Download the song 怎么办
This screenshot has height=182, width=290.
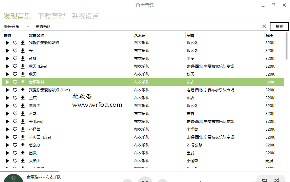(23, 145)
